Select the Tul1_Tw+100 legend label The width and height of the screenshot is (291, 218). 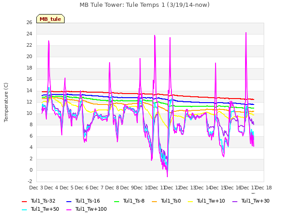tap(91, 209)
